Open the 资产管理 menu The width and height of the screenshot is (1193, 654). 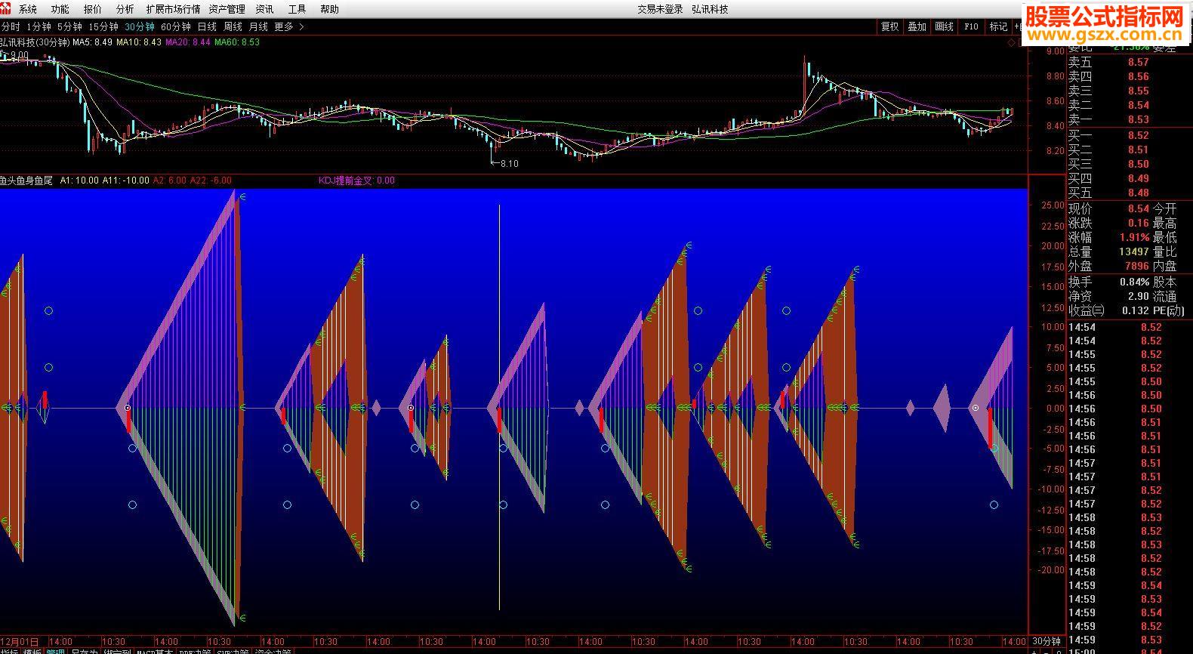click(227, 9)
